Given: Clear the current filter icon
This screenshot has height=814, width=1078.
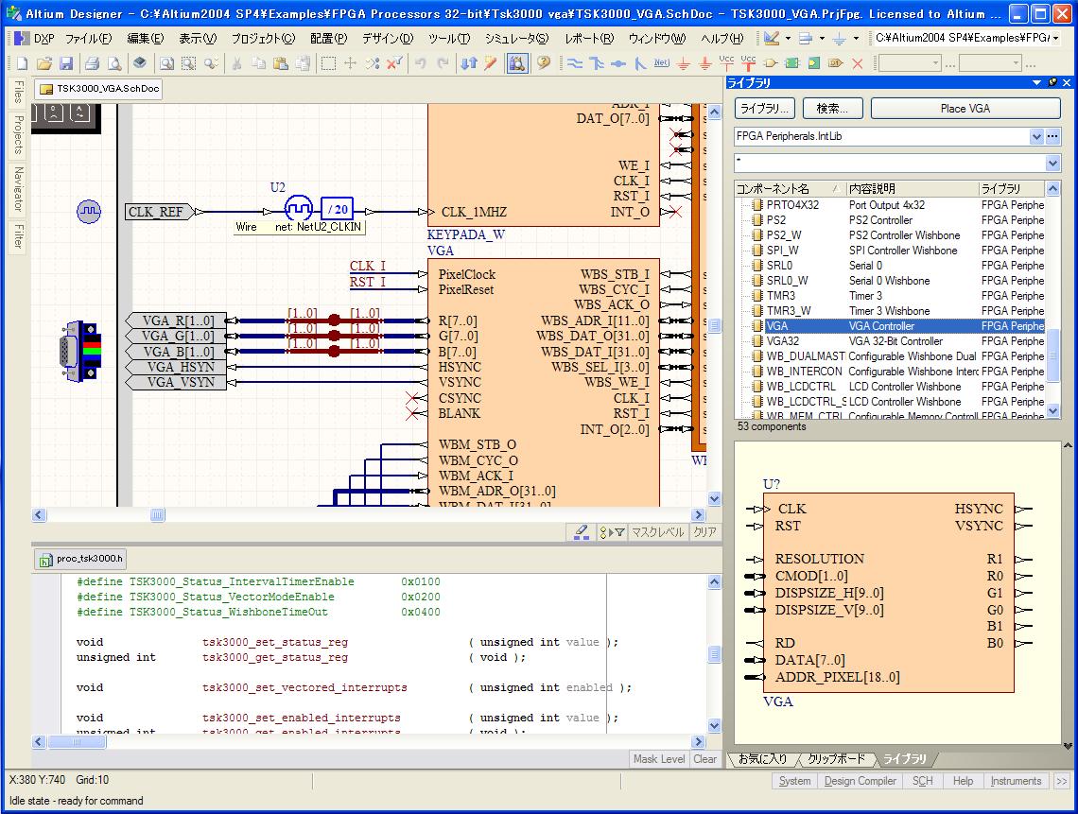Looking at the screenshot, I should [x=394, y=64].
